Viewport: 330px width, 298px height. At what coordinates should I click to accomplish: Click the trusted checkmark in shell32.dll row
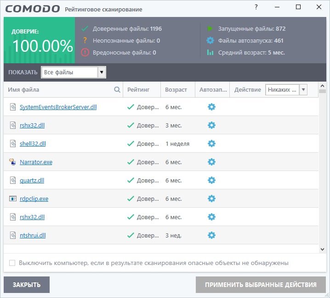pos(131,143)
